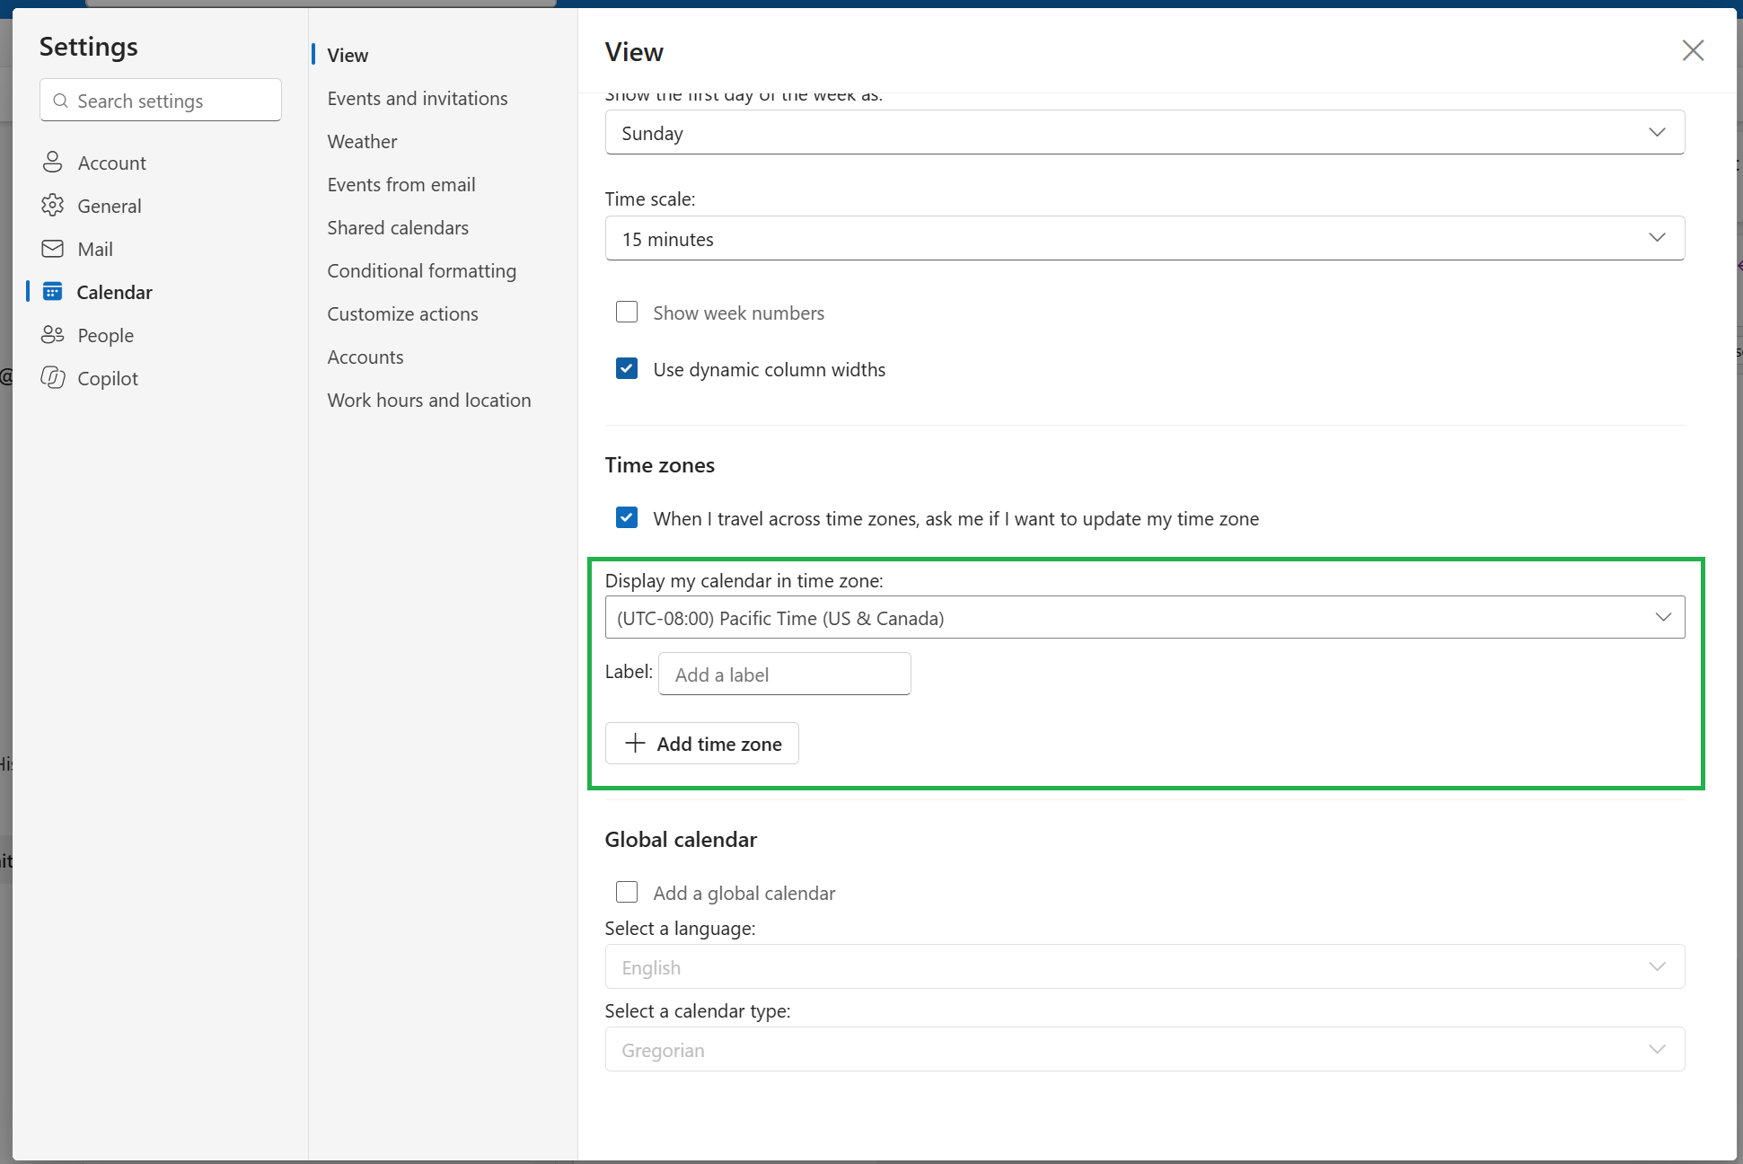Click the Search settings field

pyautogui.click(x=161, y=100)
